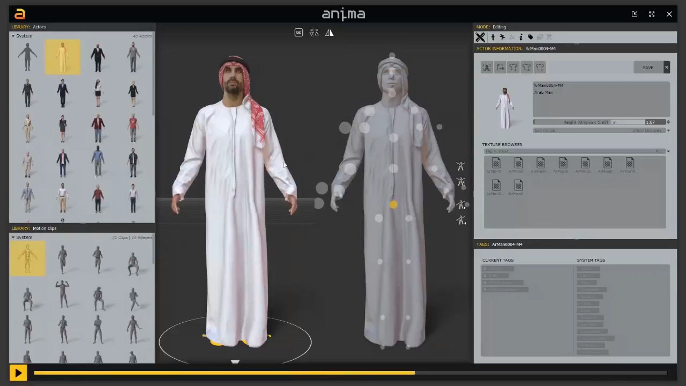Select the red jacket man actor thumbnail
The height and width of the screenshot is (386, 686).
click(98, 128)
